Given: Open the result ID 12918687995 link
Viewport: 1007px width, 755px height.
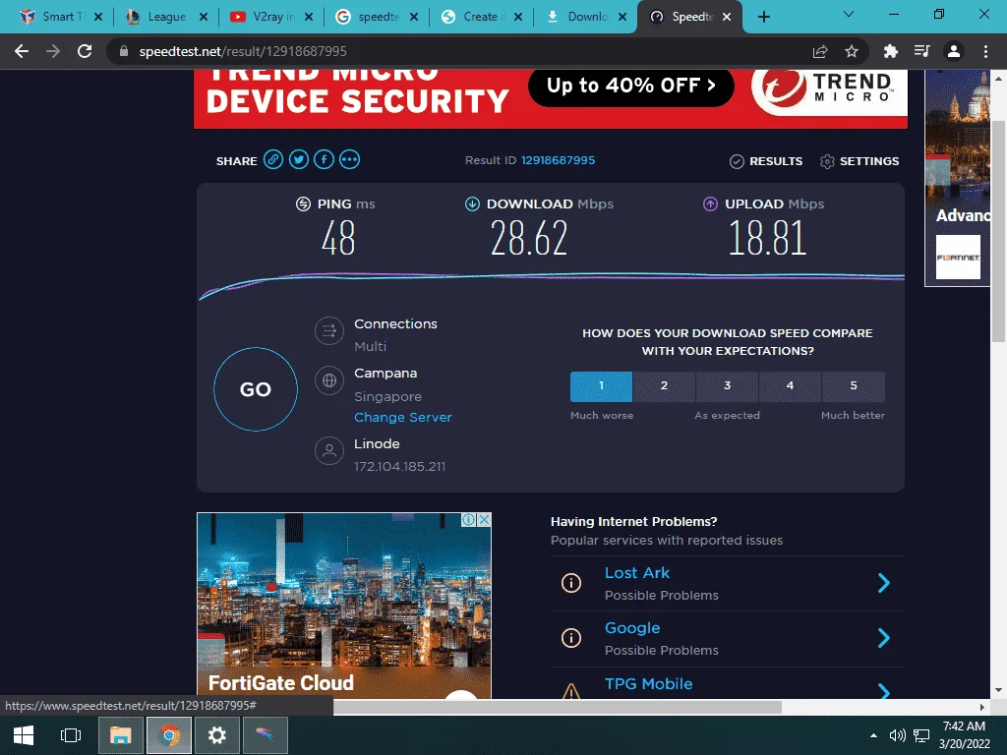Looking at the screenshot, I should (559, 160).
